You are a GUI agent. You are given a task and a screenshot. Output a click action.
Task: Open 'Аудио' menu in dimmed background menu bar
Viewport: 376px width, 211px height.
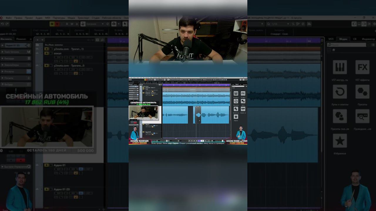[39, 18]
